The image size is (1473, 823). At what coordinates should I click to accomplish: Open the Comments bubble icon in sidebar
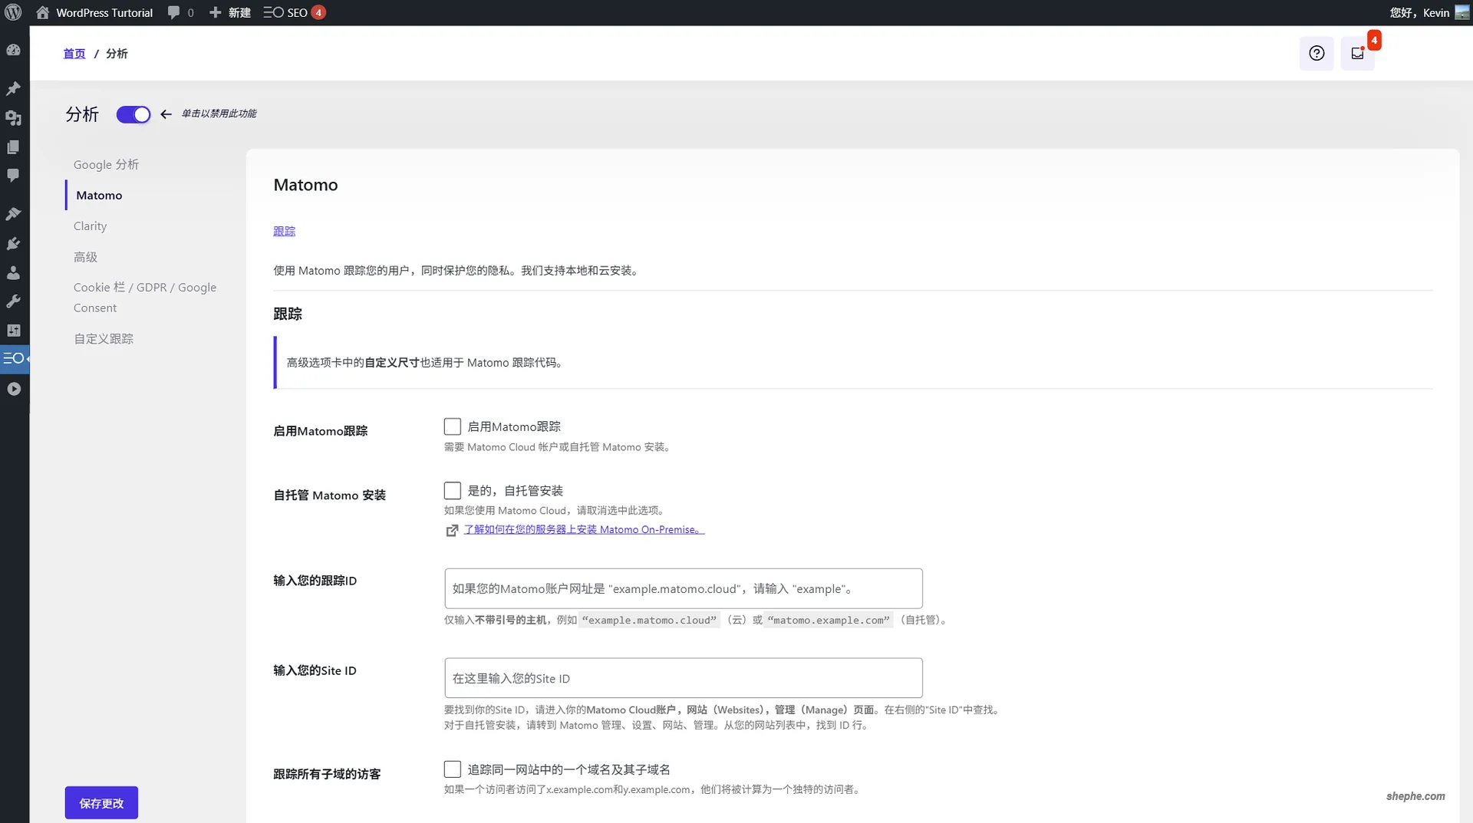tap(14, 176)
